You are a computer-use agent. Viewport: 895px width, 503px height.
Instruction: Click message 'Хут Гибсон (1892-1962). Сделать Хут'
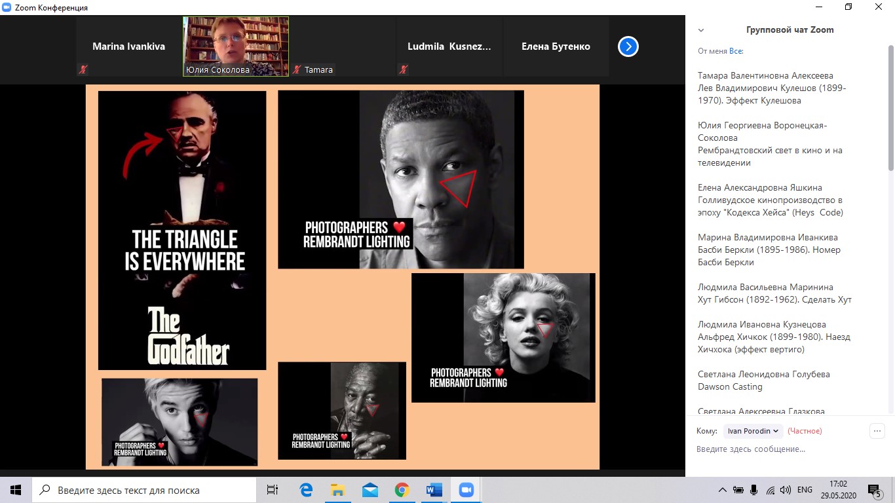point(774,299)
